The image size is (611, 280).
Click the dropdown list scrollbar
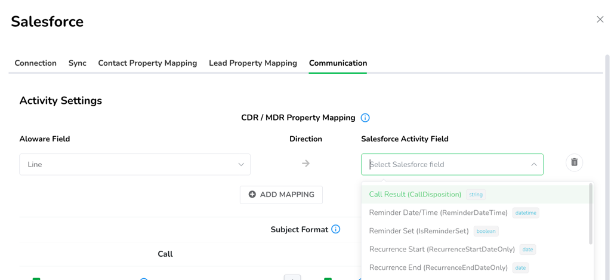(590, 214)
